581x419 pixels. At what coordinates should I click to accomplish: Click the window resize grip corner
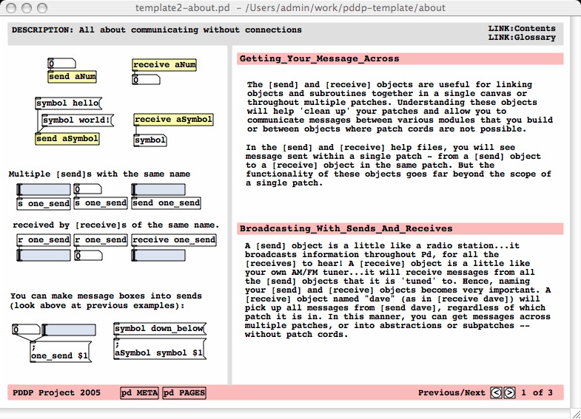click(576, 414)
